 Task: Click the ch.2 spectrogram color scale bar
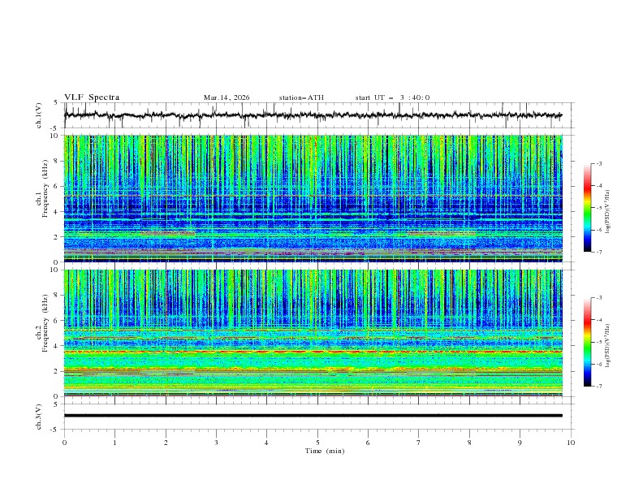click(x=587, y=342)
